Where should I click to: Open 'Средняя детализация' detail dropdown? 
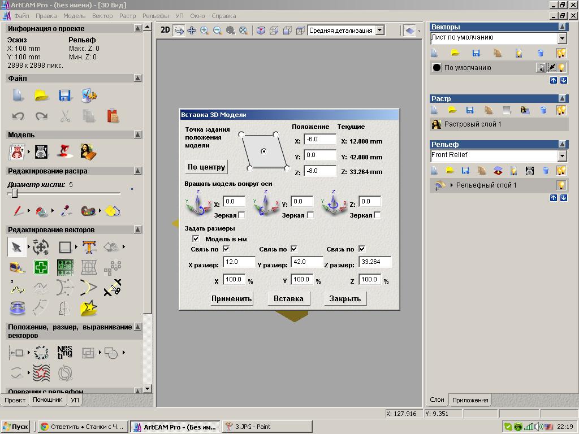[x=379, y=31]
